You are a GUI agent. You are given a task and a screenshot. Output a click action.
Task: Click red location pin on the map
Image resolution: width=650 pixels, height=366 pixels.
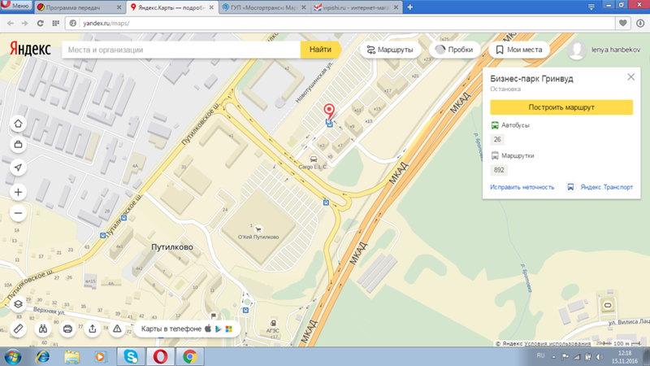coord(329,111)
